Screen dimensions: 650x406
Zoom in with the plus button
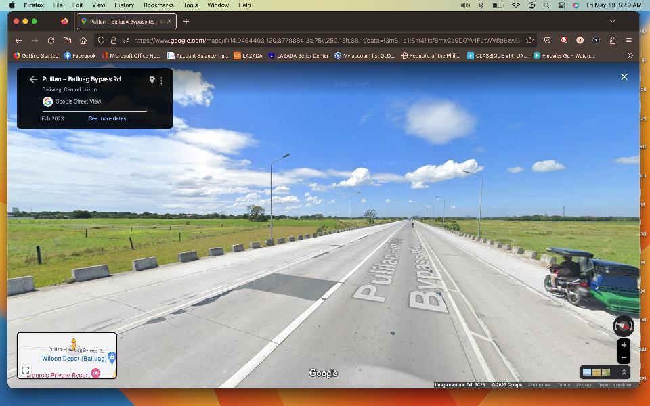[x=624, y=345]
